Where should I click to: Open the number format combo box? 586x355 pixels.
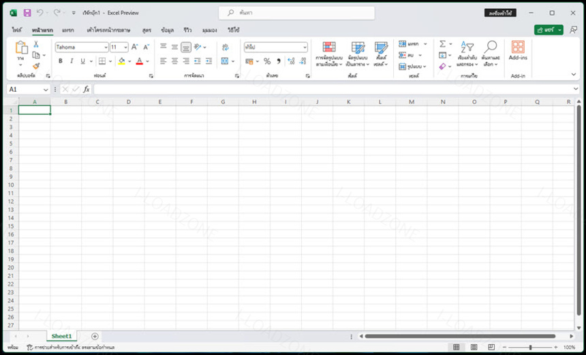pos(276,48)
